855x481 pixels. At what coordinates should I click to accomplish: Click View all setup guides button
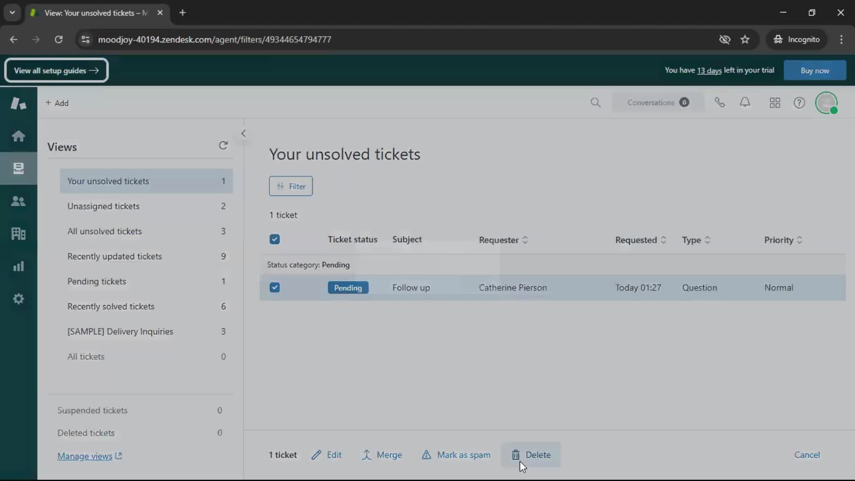(57, 70)
